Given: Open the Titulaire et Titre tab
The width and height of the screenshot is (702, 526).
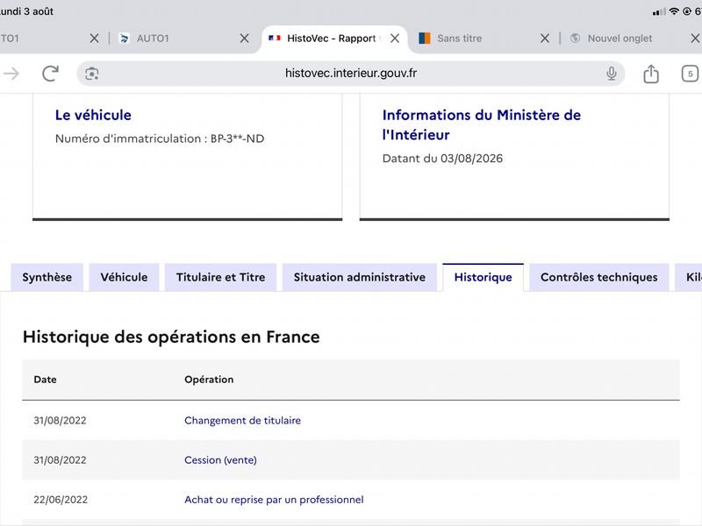Looking at the screenshot, I should point(221,277).
